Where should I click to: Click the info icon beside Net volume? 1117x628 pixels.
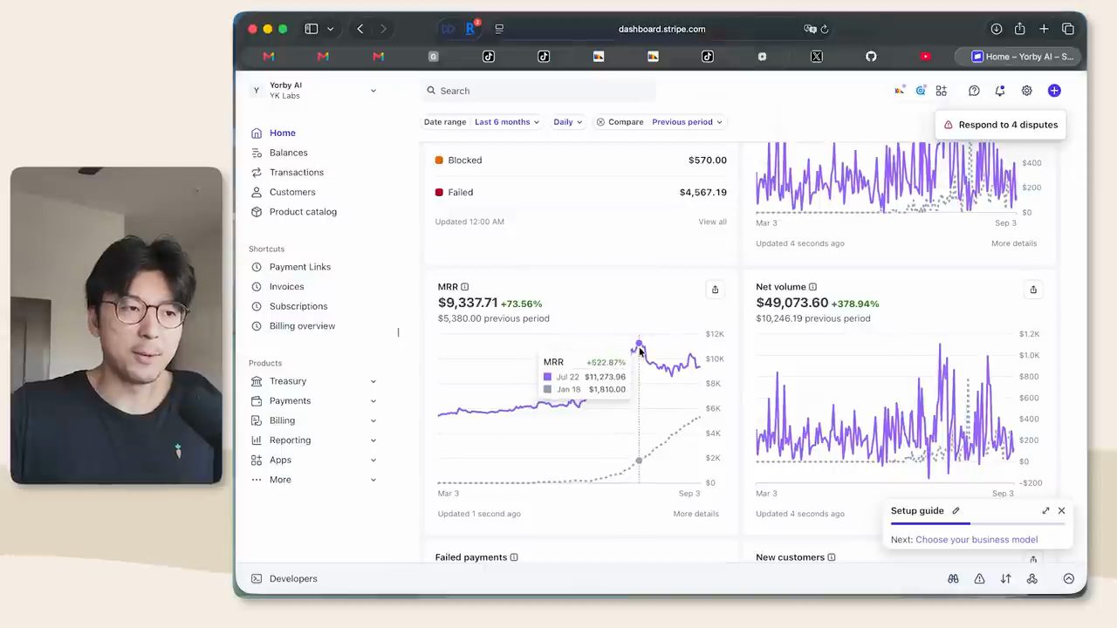[812, 287]
